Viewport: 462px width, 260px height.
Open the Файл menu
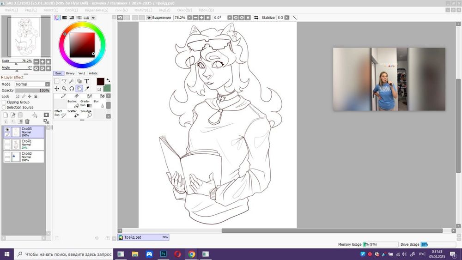pos(11,10)
